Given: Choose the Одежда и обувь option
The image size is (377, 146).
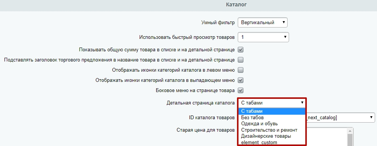Looking at the screenshot, I should [x=272, y=124].
